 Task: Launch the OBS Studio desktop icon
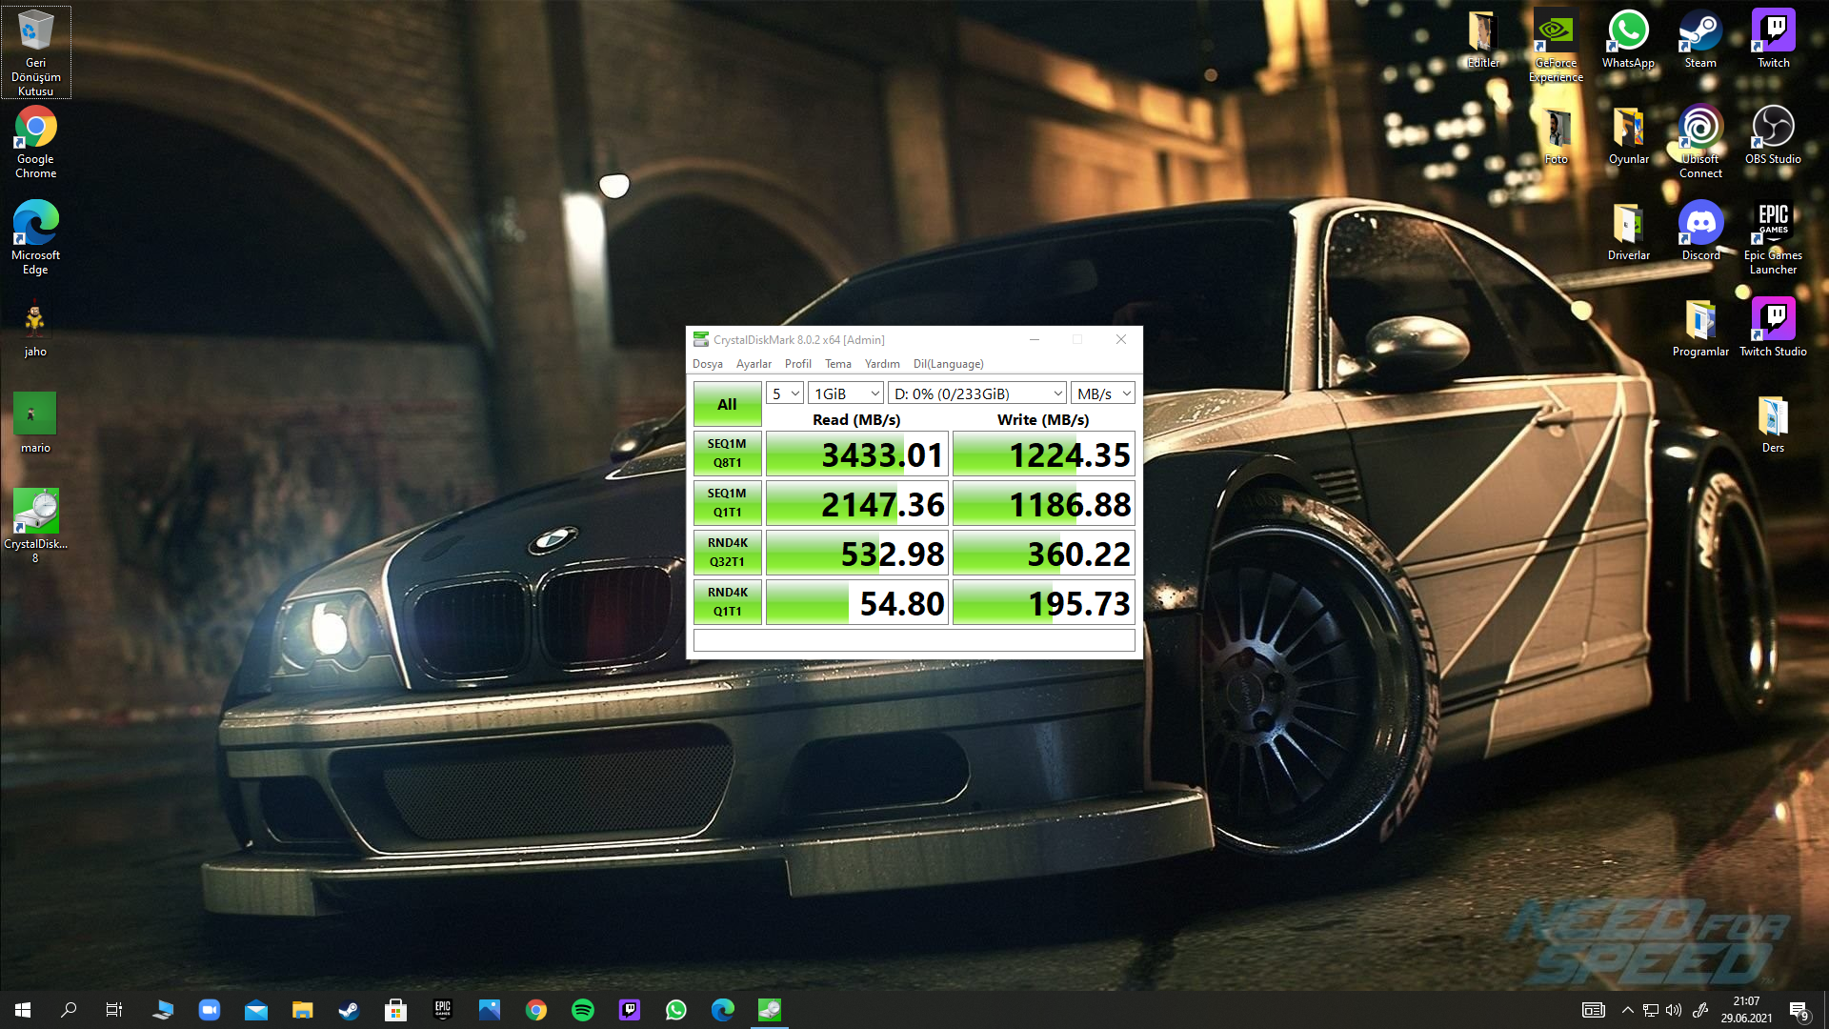click(x=1773, y=129)
